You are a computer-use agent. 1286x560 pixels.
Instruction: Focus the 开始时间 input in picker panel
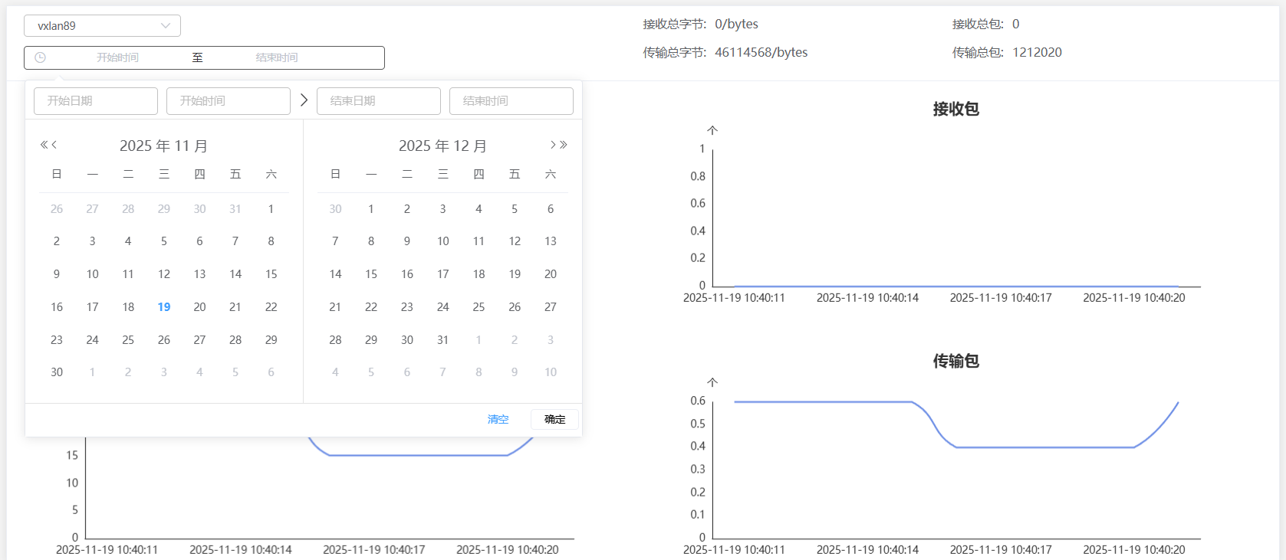coord(229,100)
